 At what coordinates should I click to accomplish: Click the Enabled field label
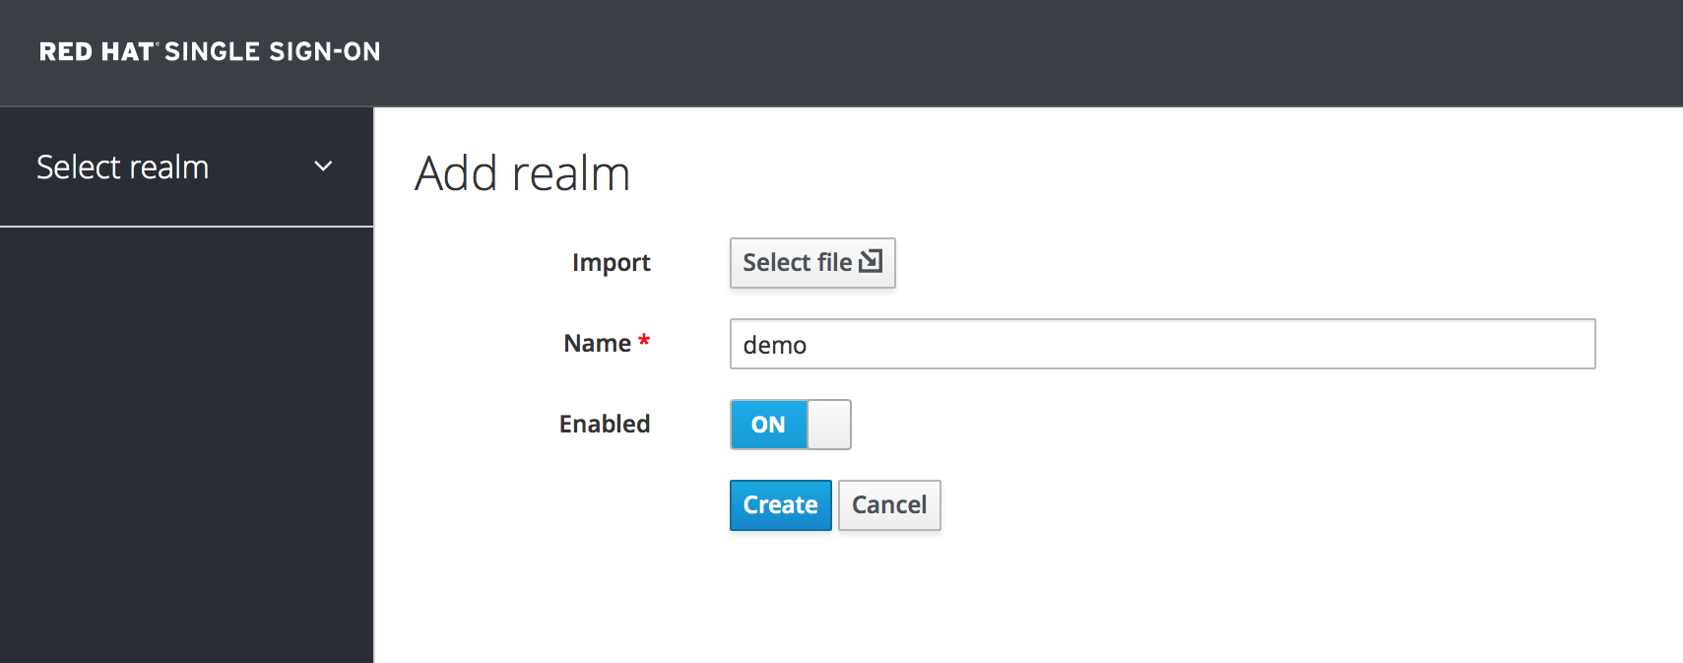605,425
